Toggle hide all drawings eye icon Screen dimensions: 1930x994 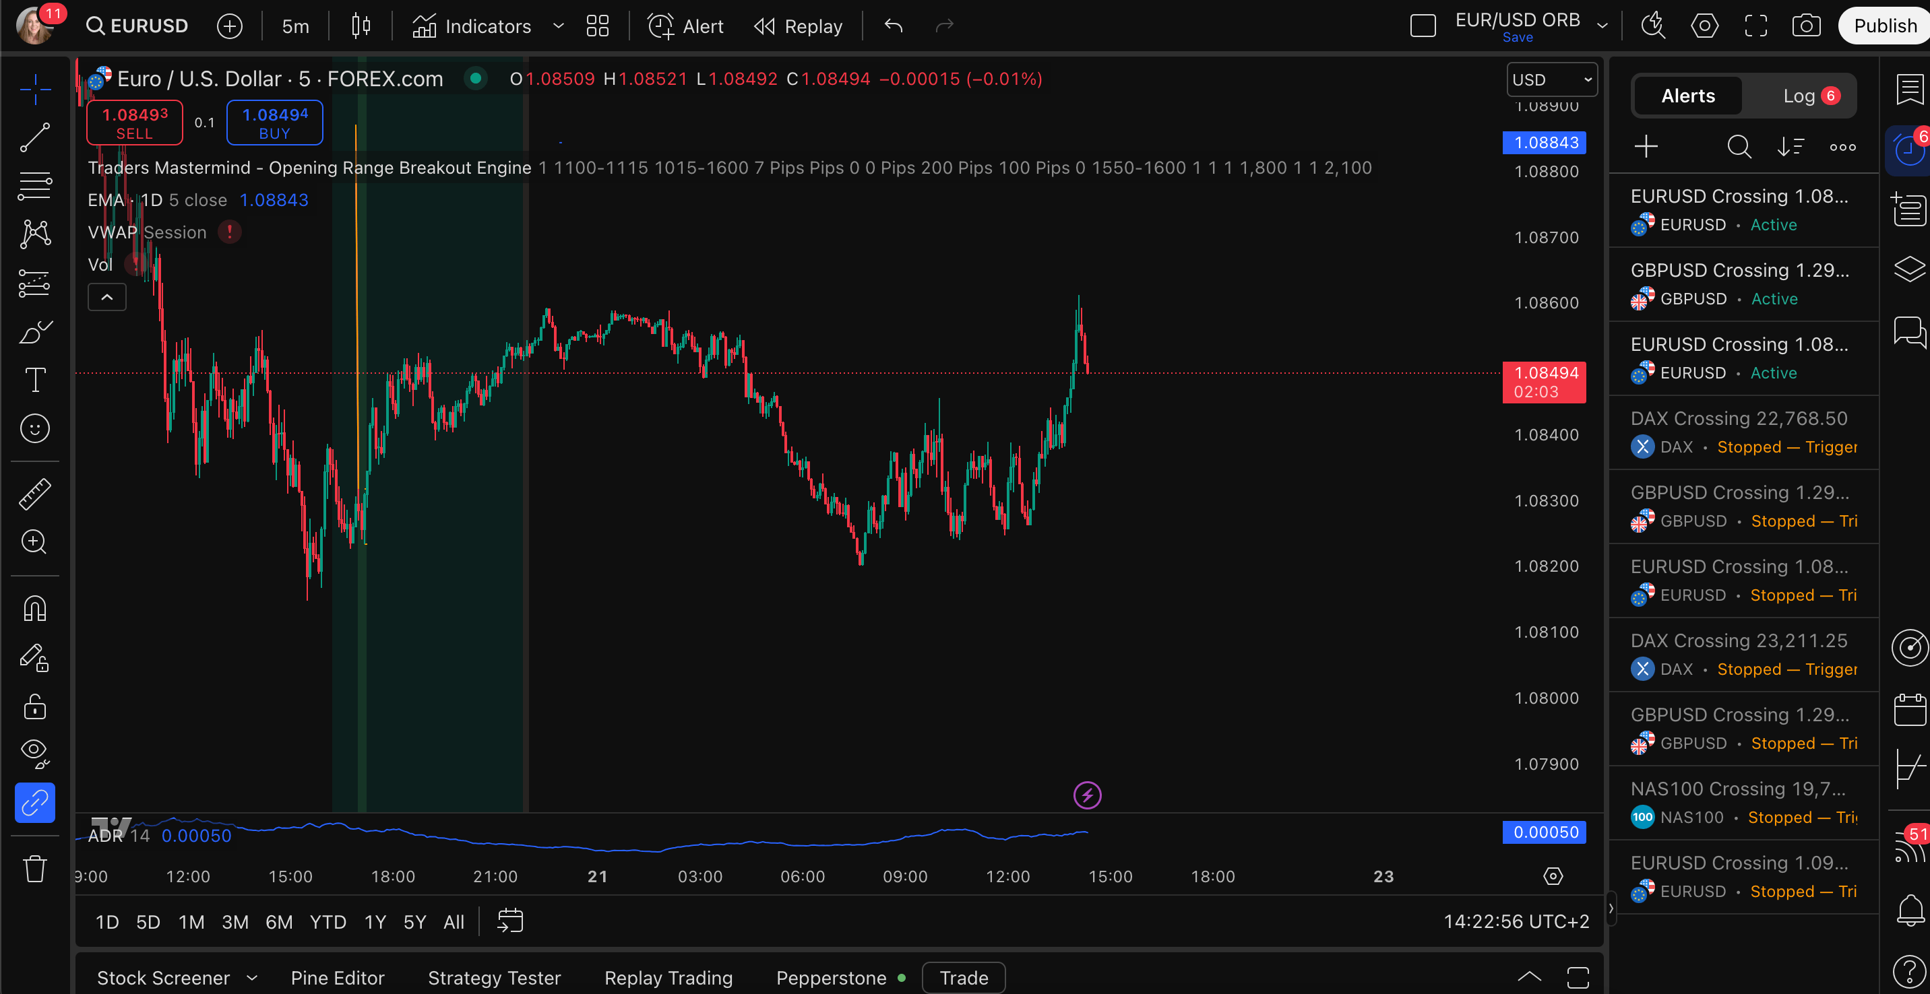34,754
